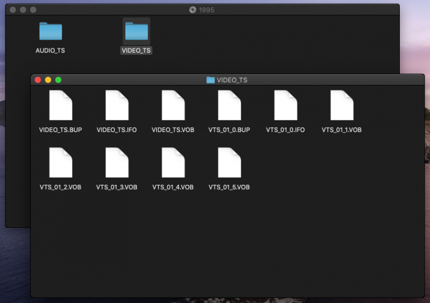Click the highlighted VIDEO_TS folder name label
Viewport: 430px width, 303px height.
pos(136,50)
